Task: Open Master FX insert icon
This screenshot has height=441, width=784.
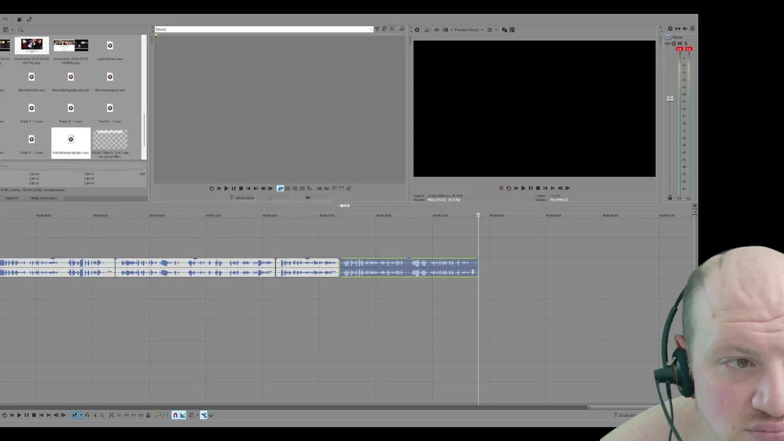Action: (x=668, y=43)
